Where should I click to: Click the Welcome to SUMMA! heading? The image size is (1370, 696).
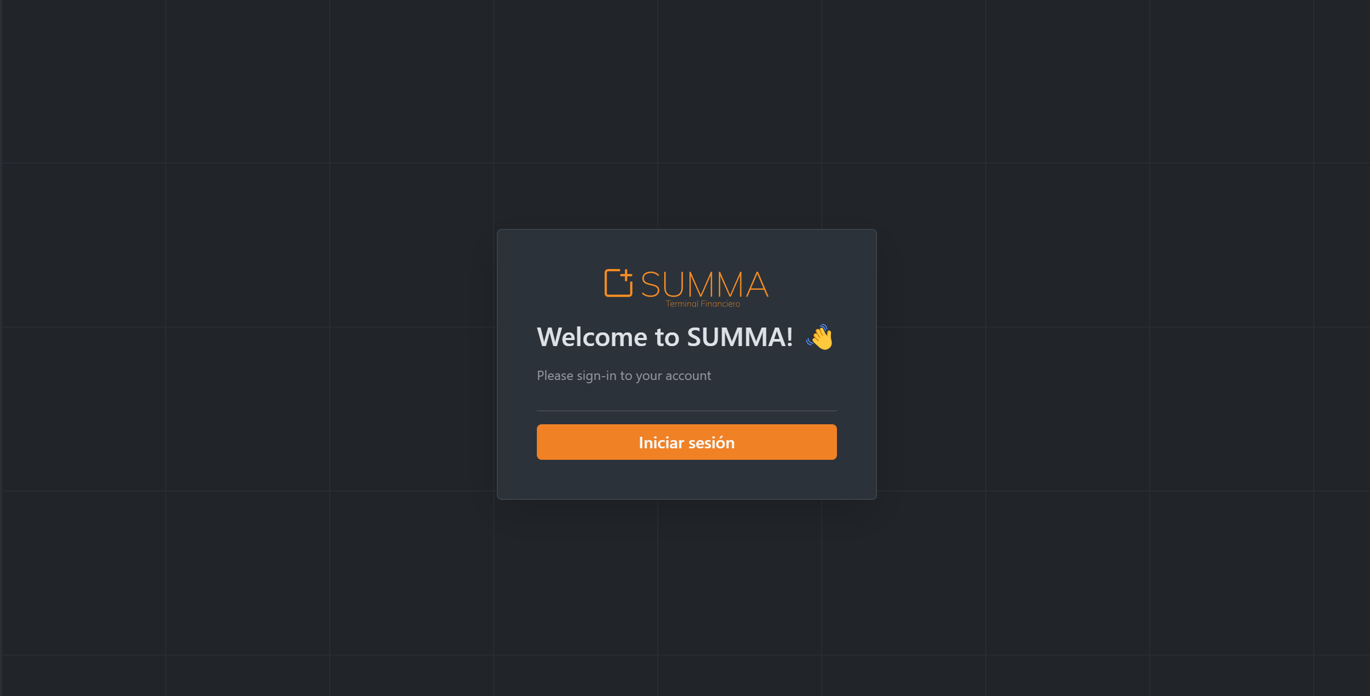665,336
